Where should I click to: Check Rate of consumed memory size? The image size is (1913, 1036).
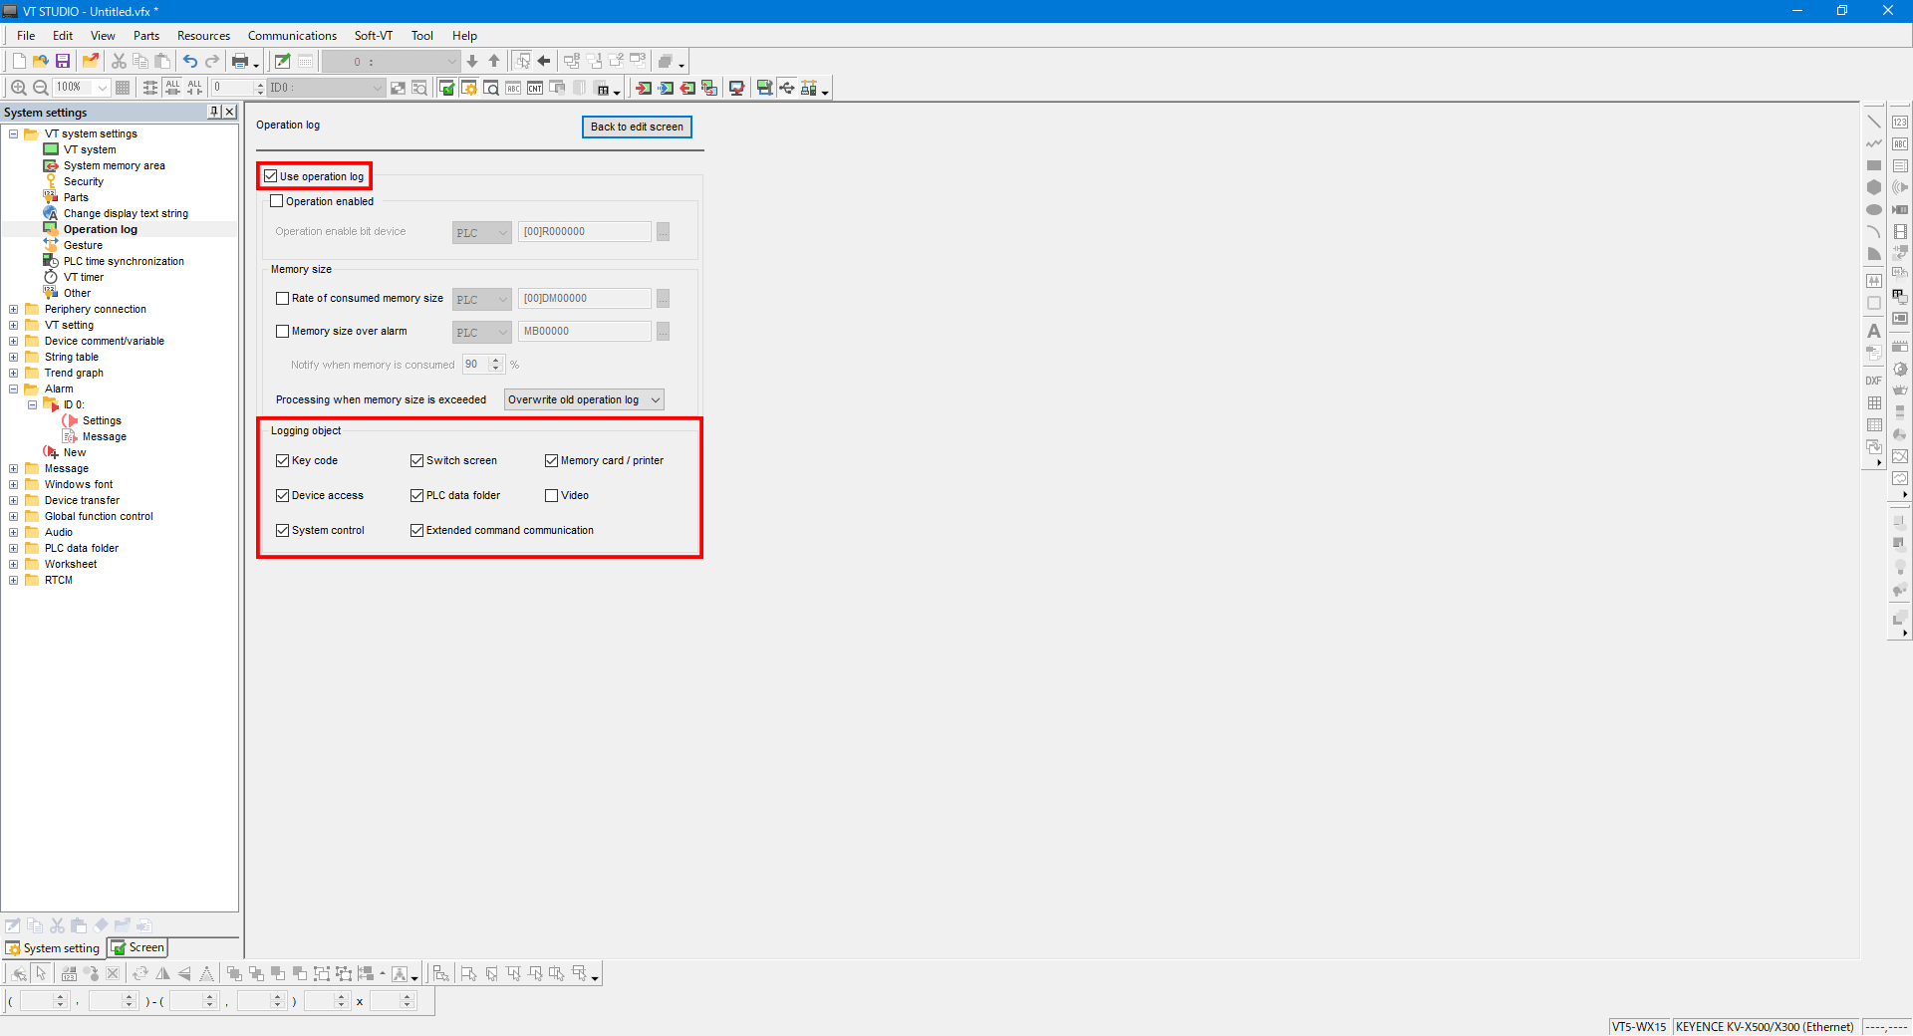[282, 298]
